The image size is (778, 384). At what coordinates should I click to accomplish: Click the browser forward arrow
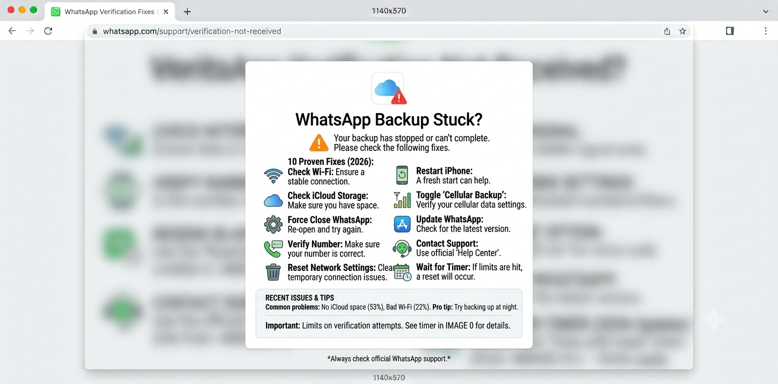coord(30,31)
